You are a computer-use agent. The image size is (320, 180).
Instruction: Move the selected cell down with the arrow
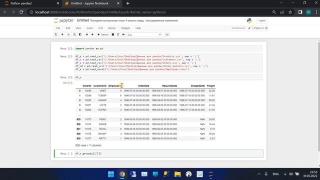pos(92,34)
